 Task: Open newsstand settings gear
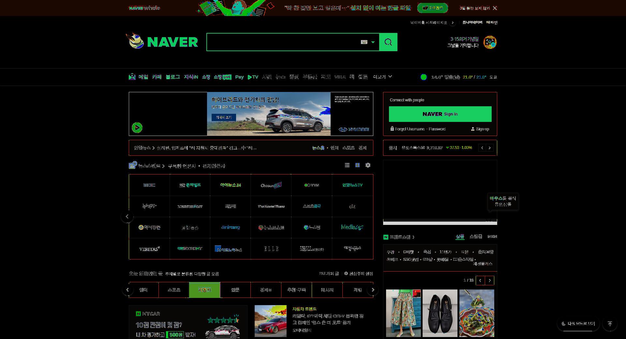tap(368, 165)
